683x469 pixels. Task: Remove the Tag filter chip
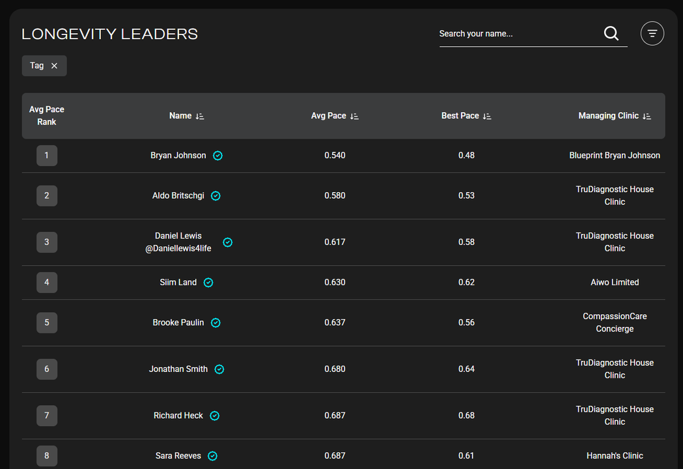coord(55,66)
